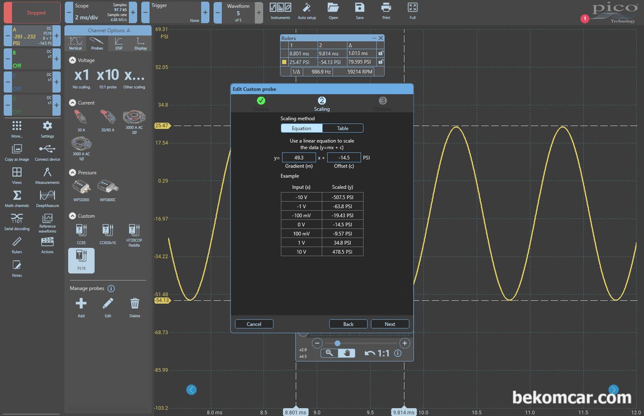Add a new custom probe
Screen dimensions: 644x416
click(x=81, y=308)
